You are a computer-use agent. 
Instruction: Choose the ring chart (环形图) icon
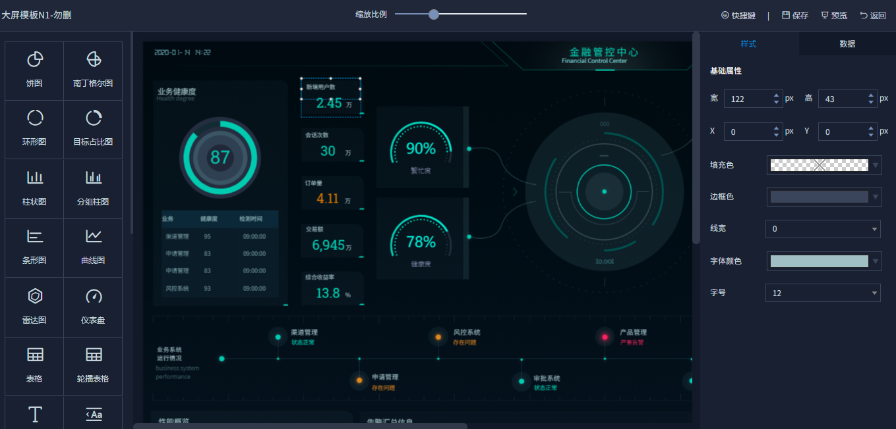click(34, 128)
